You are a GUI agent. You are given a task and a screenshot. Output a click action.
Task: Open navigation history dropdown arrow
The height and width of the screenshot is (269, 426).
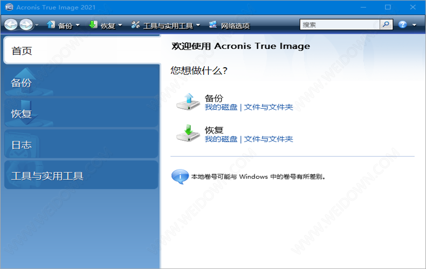pyautogui.click(x=37, y=25)
